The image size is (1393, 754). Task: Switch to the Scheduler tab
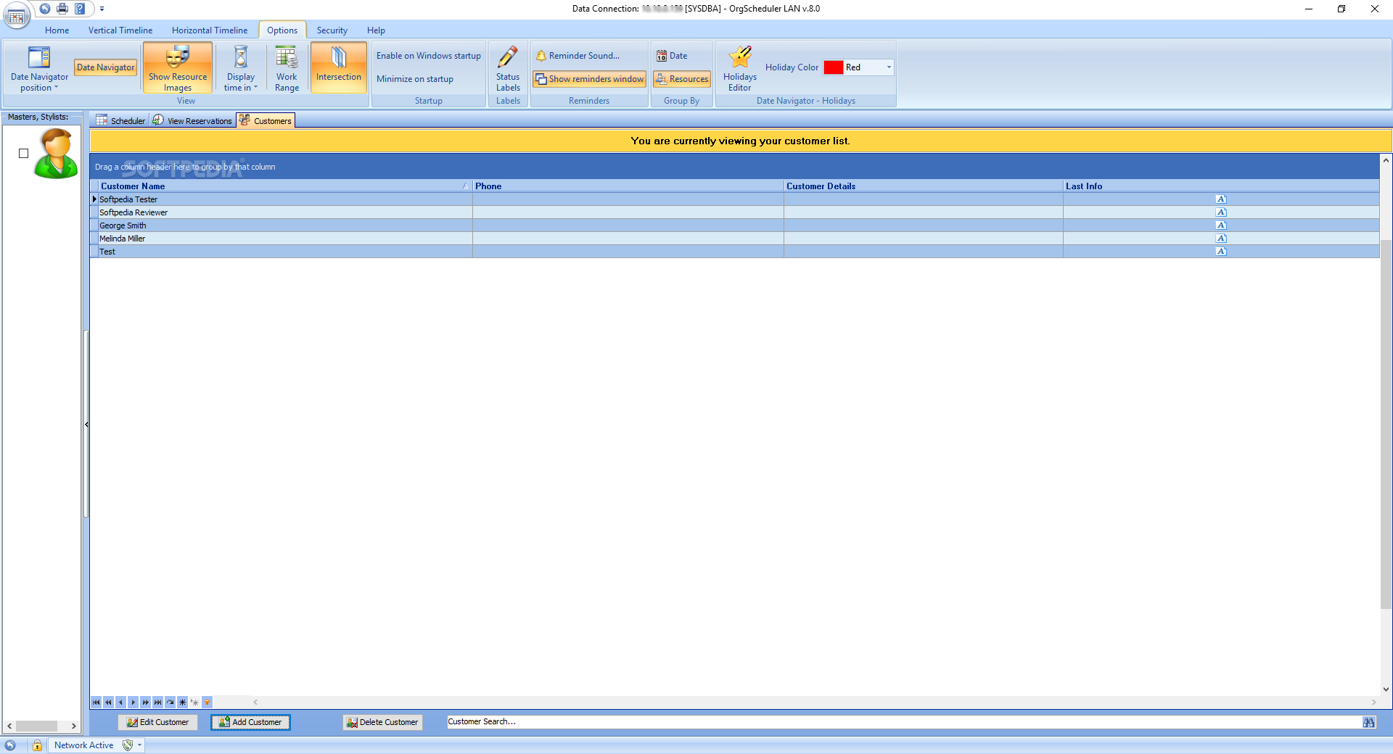(120, 120)
